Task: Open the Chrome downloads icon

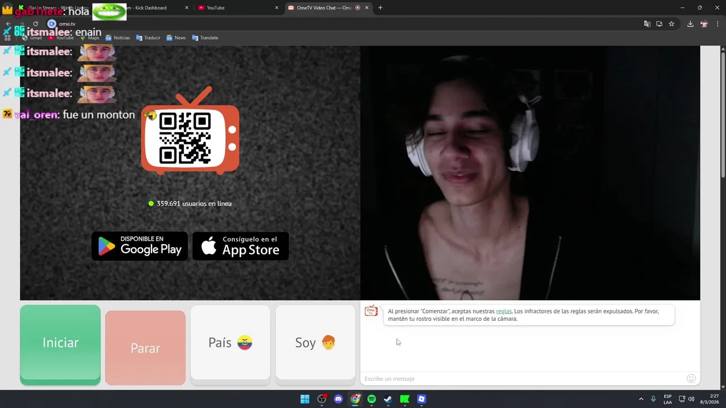Action: tap(690, 24)
